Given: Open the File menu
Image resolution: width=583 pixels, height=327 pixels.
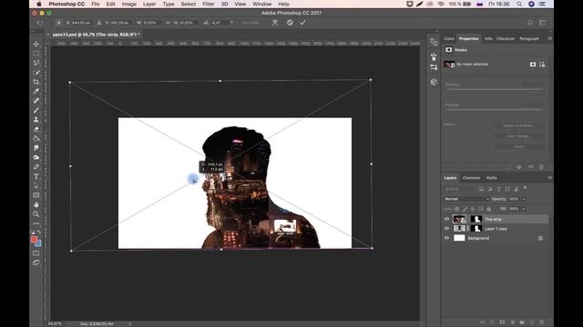Looking at the screenshot, I should 96,4.
